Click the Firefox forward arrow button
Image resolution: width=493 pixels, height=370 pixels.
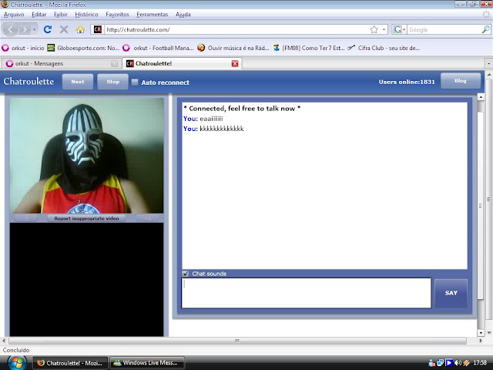25,29
